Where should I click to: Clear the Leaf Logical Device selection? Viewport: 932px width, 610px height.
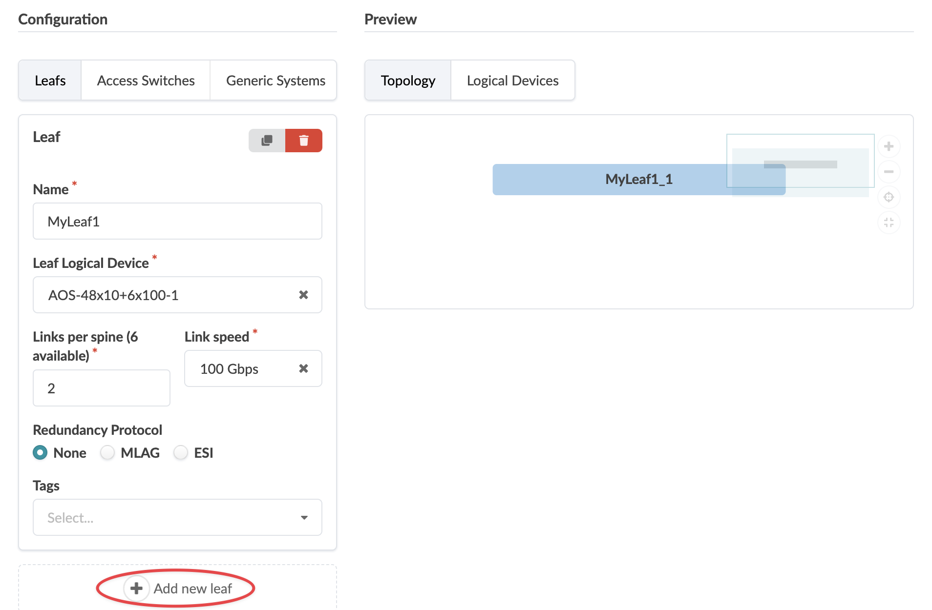(303, 295)
